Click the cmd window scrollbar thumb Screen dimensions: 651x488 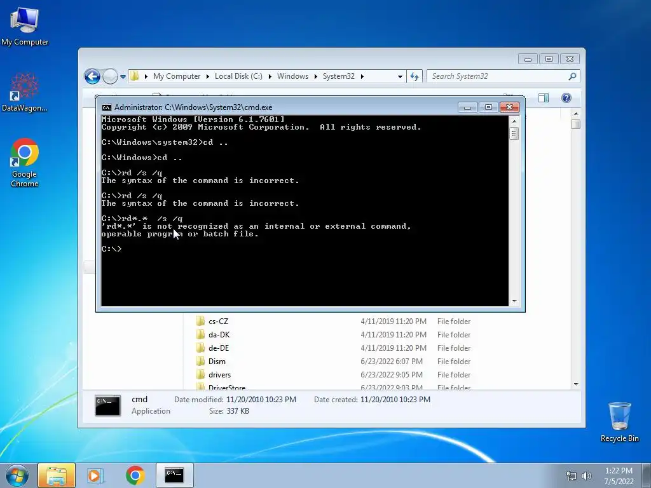point(514,133)
